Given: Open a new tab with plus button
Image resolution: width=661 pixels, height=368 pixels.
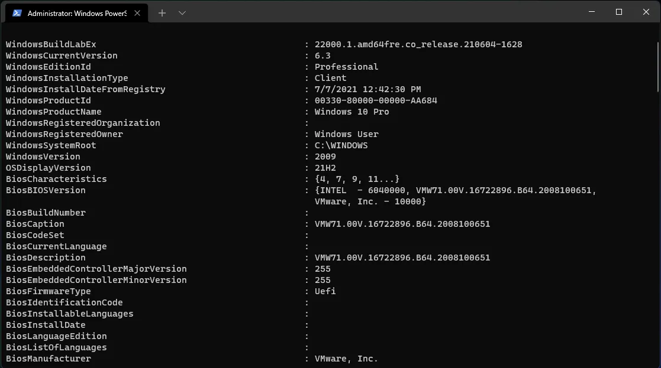Looking at the screenshot, I should tap(162, 13).
